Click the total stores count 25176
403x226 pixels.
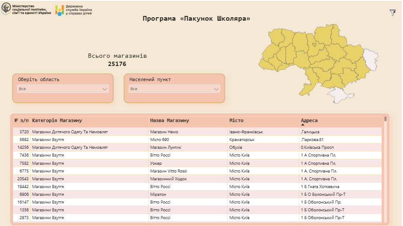117,64
